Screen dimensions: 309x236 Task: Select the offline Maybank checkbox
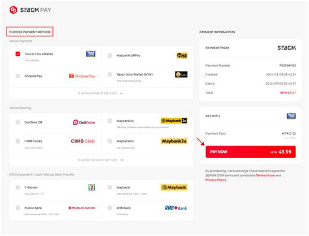110,187
